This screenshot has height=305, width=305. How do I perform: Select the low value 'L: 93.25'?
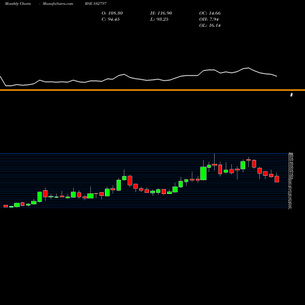(x=159, y=20)
